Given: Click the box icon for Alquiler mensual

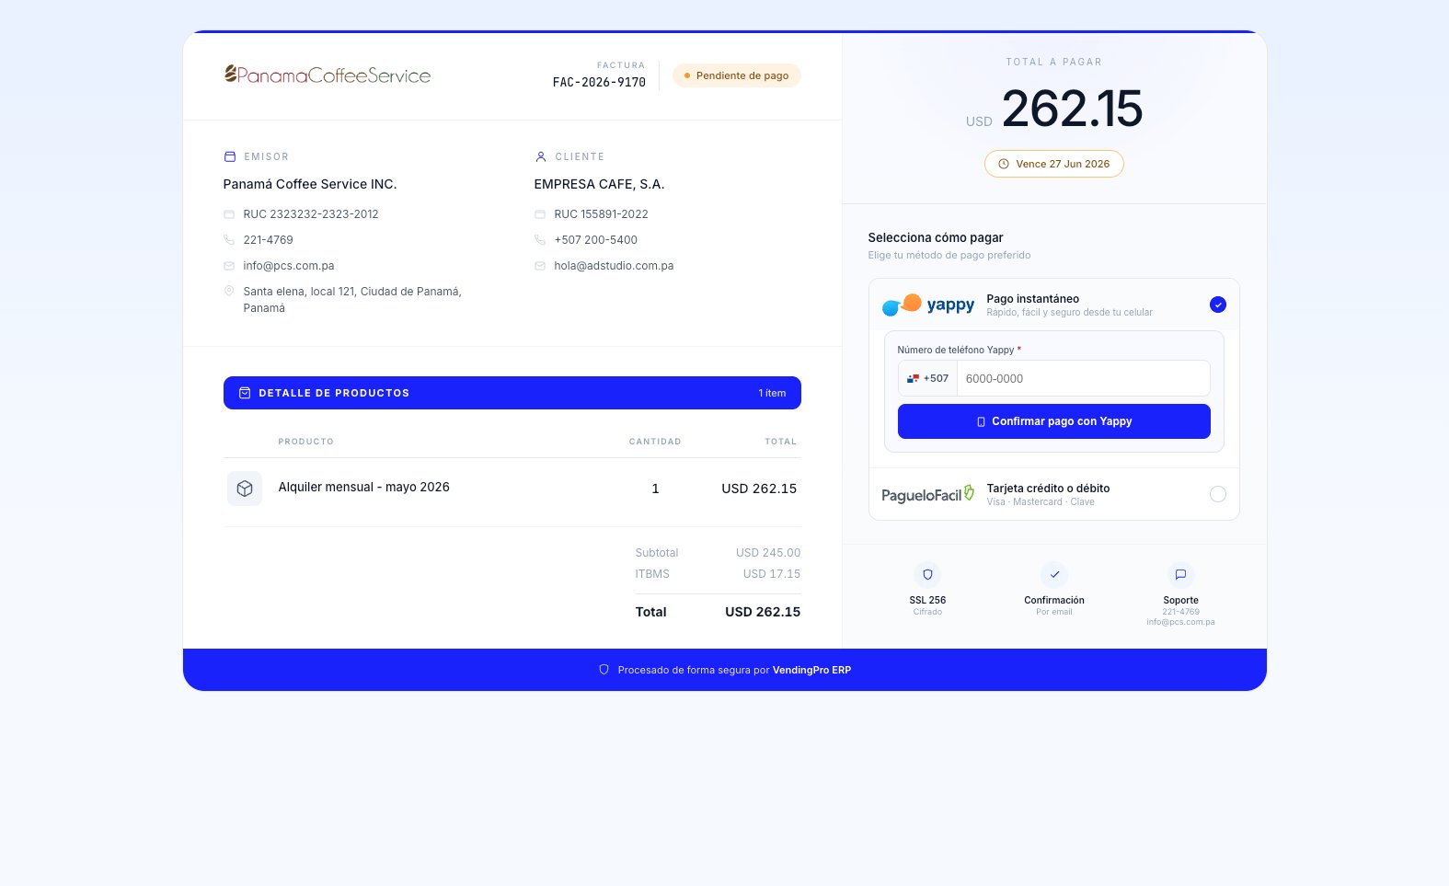Looking at the screenshot, I should [x=245, y=489].
